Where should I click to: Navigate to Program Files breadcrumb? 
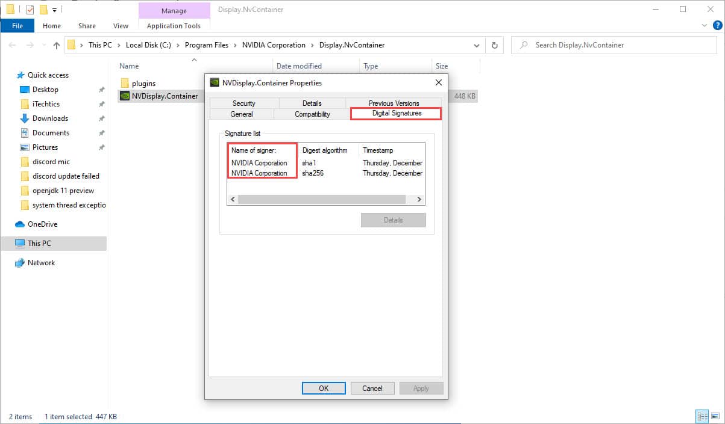coord(207,45)
